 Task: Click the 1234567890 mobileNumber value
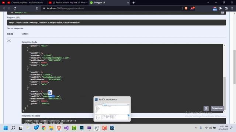tap(55, 79)
